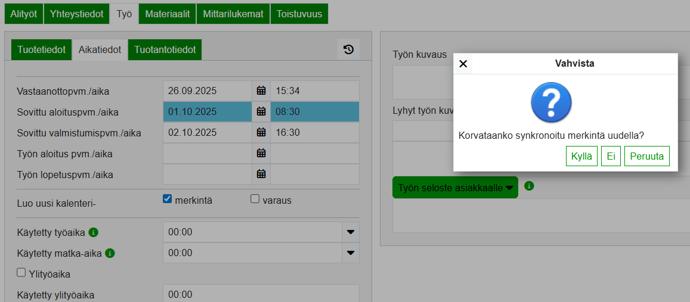The width and height of the screenshot is (690, 302).
Task: Click info icon beside Työn seloste asiakkaalle
Action: pos(529,186)
